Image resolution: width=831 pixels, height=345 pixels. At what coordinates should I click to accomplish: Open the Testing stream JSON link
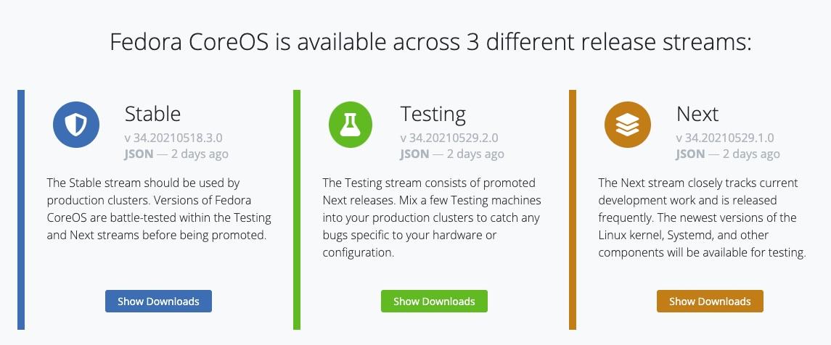tap(414, 154)
